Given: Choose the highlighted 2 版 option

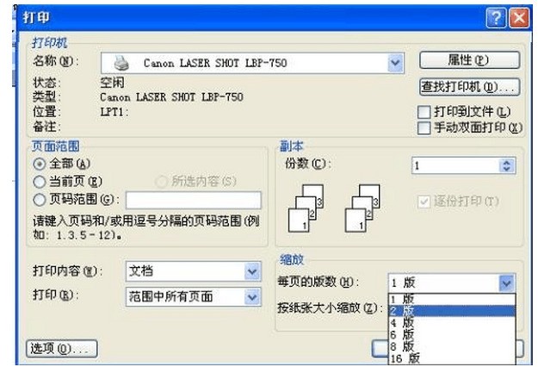Looking at the screenshot, I should click(x=452, y=311).
